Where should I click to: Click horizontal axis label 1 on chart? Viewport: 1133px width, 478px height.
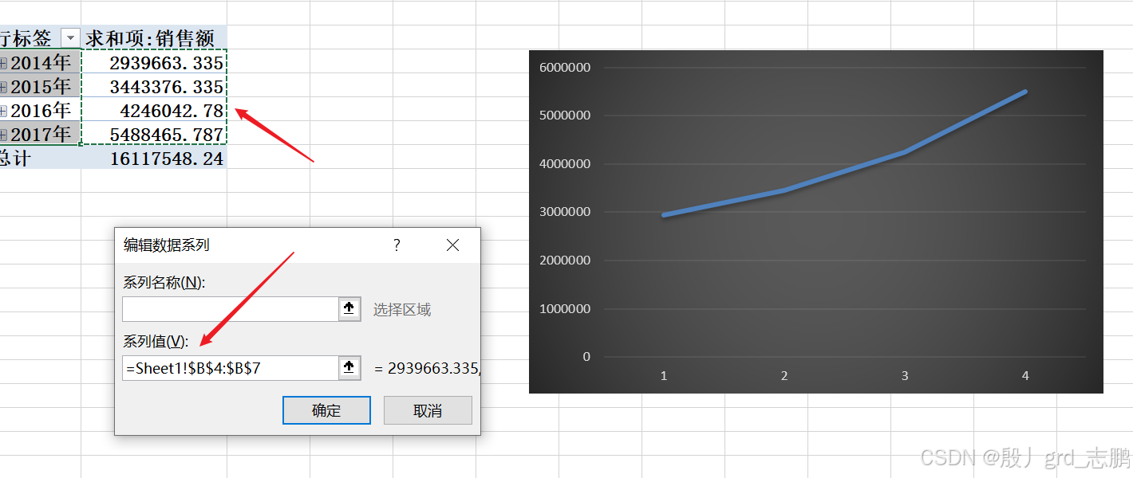pos(664,376)
